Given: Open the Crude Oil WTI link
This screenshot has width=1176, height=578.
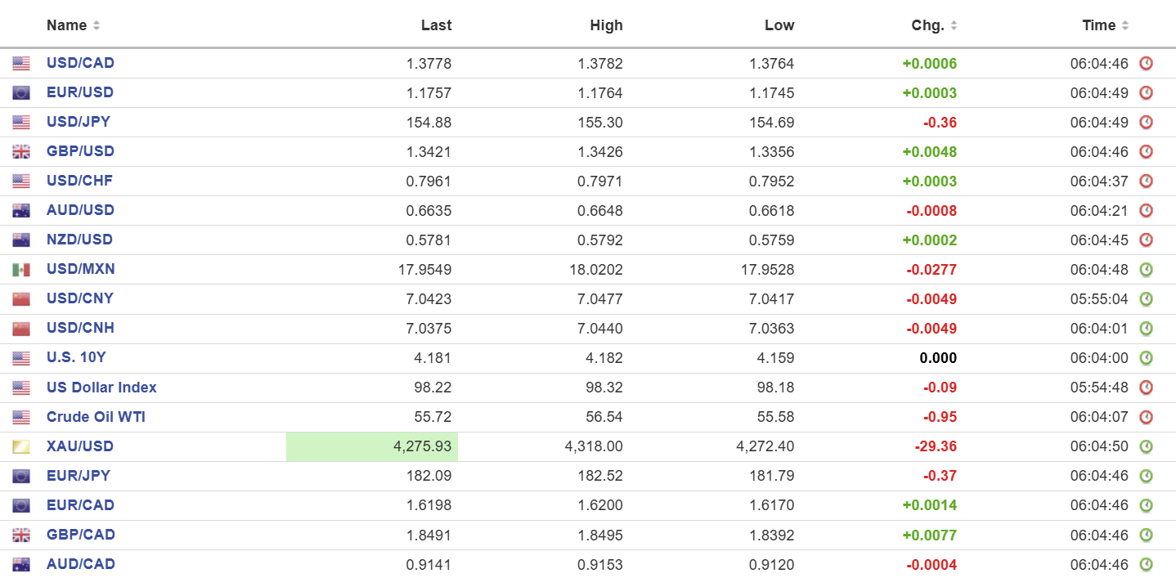Looking at the screenshot, I should point(96,417).
